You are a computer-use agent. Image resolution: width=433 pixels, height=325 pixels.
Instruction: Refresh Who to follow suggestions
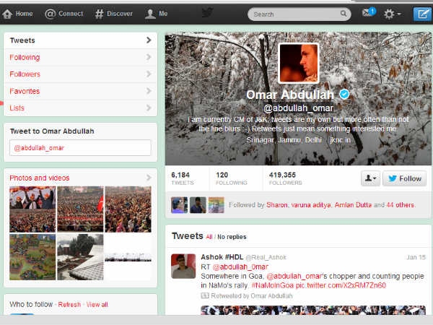[69, 305]
